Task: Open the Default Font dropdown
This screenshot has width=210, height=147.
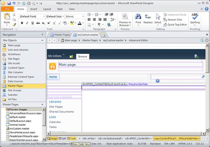Action: 32,16
